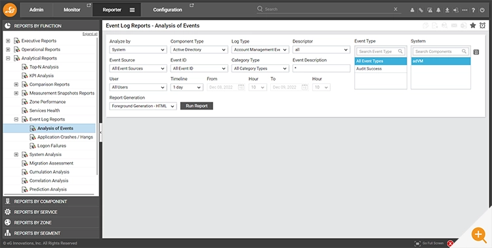Open the Event Source dropdown

(x=138, y=68)
